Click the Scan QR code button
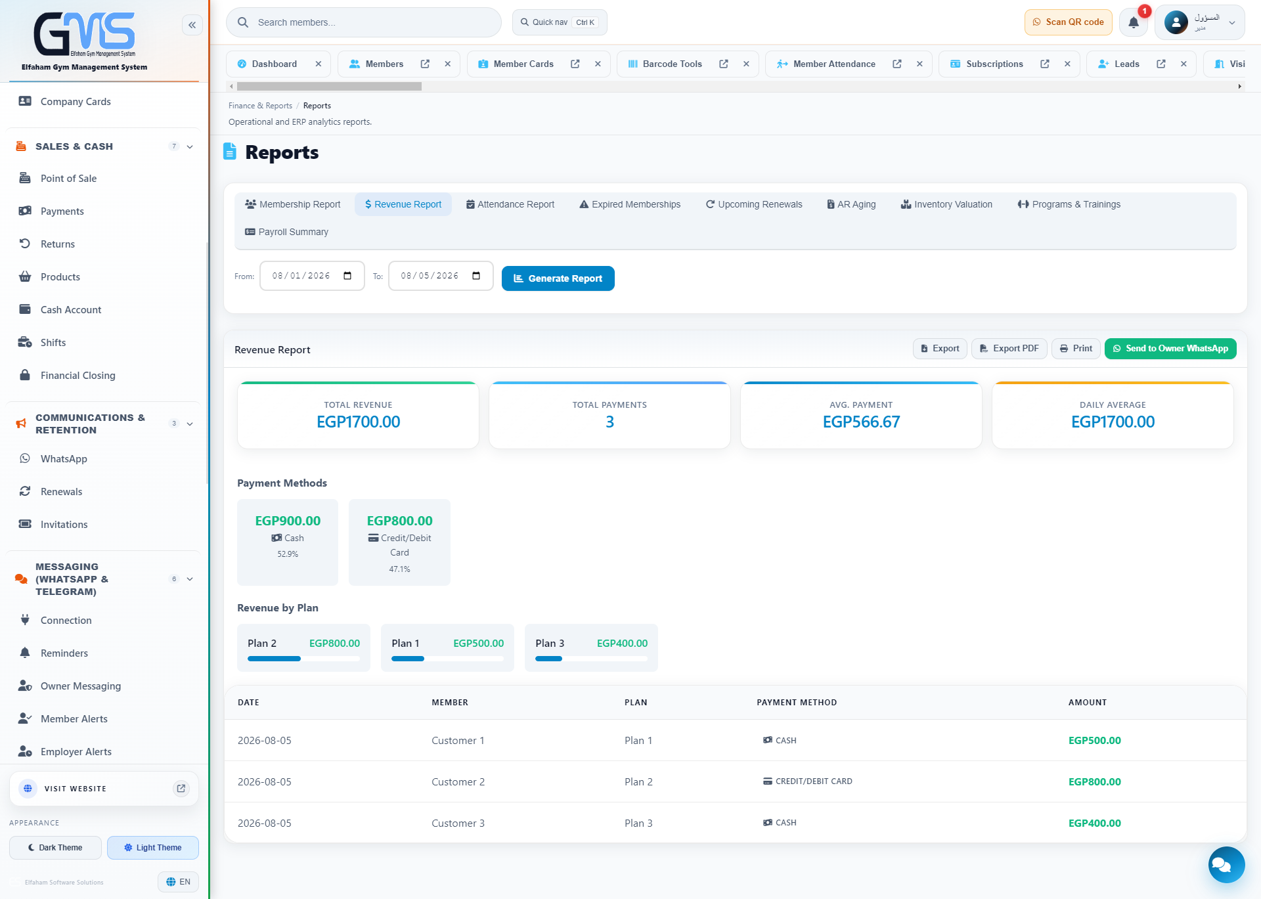Screen dimensions: 1261x899 pos(1069,22)
